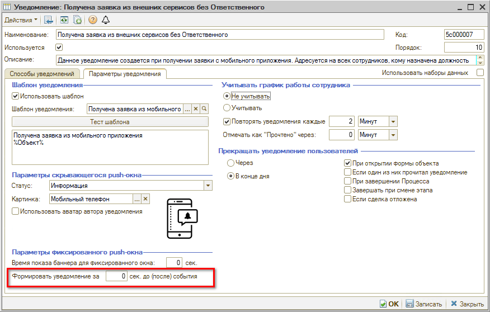Open Повторять уведомления time unit dropdown
The height and width of the screenshot is (312, 490).
(x=393, y=121)
